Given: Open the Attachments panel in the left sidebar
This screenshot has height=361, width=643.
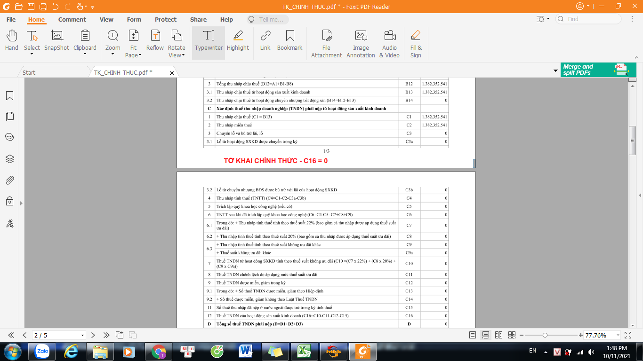Looking at the screenshot, I should point(9,180).
